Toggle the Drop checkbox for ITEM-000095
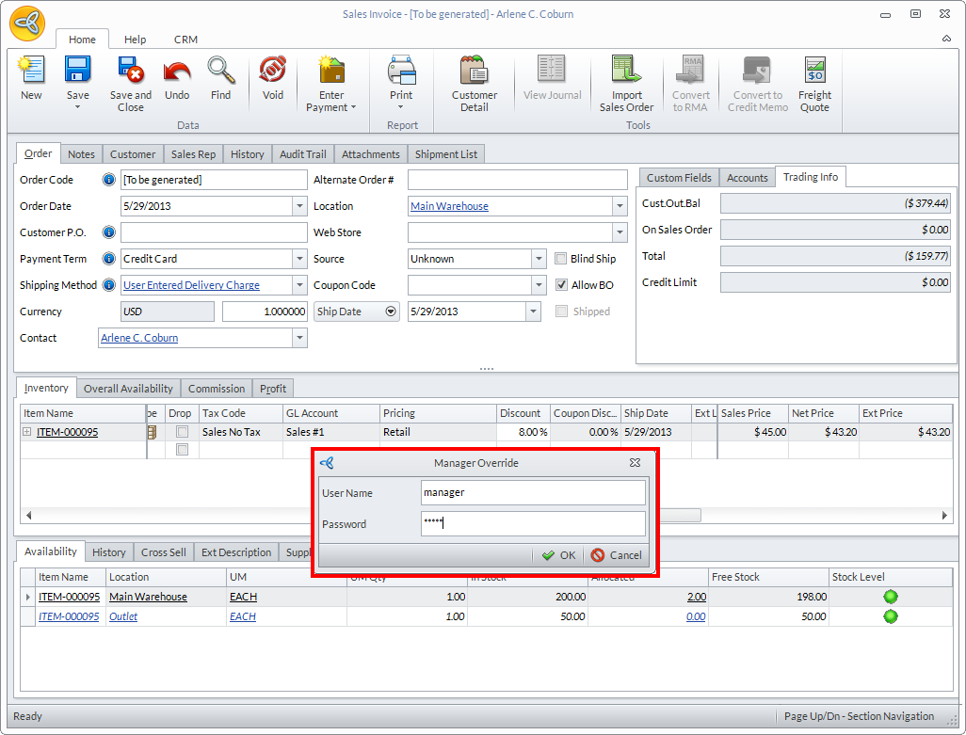 coord(182,432)
